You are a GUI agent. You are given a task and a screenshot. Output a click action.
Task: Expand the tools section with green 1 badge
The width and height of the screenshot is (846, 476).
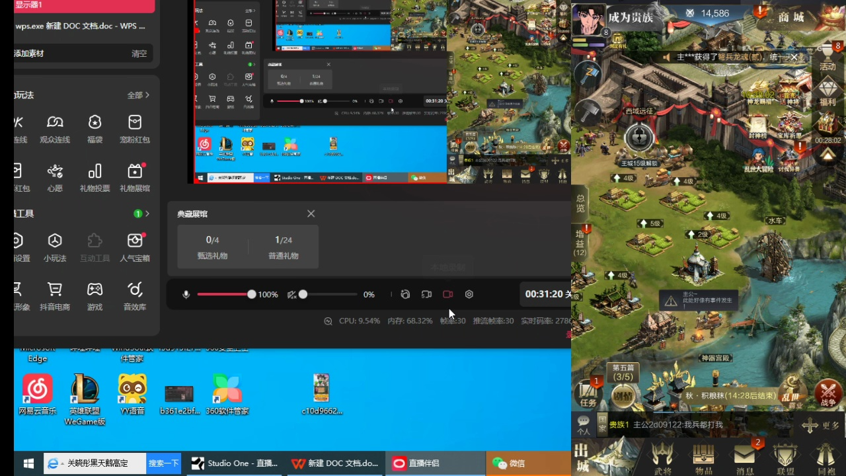pyautogui.click(x=141, y=214)
